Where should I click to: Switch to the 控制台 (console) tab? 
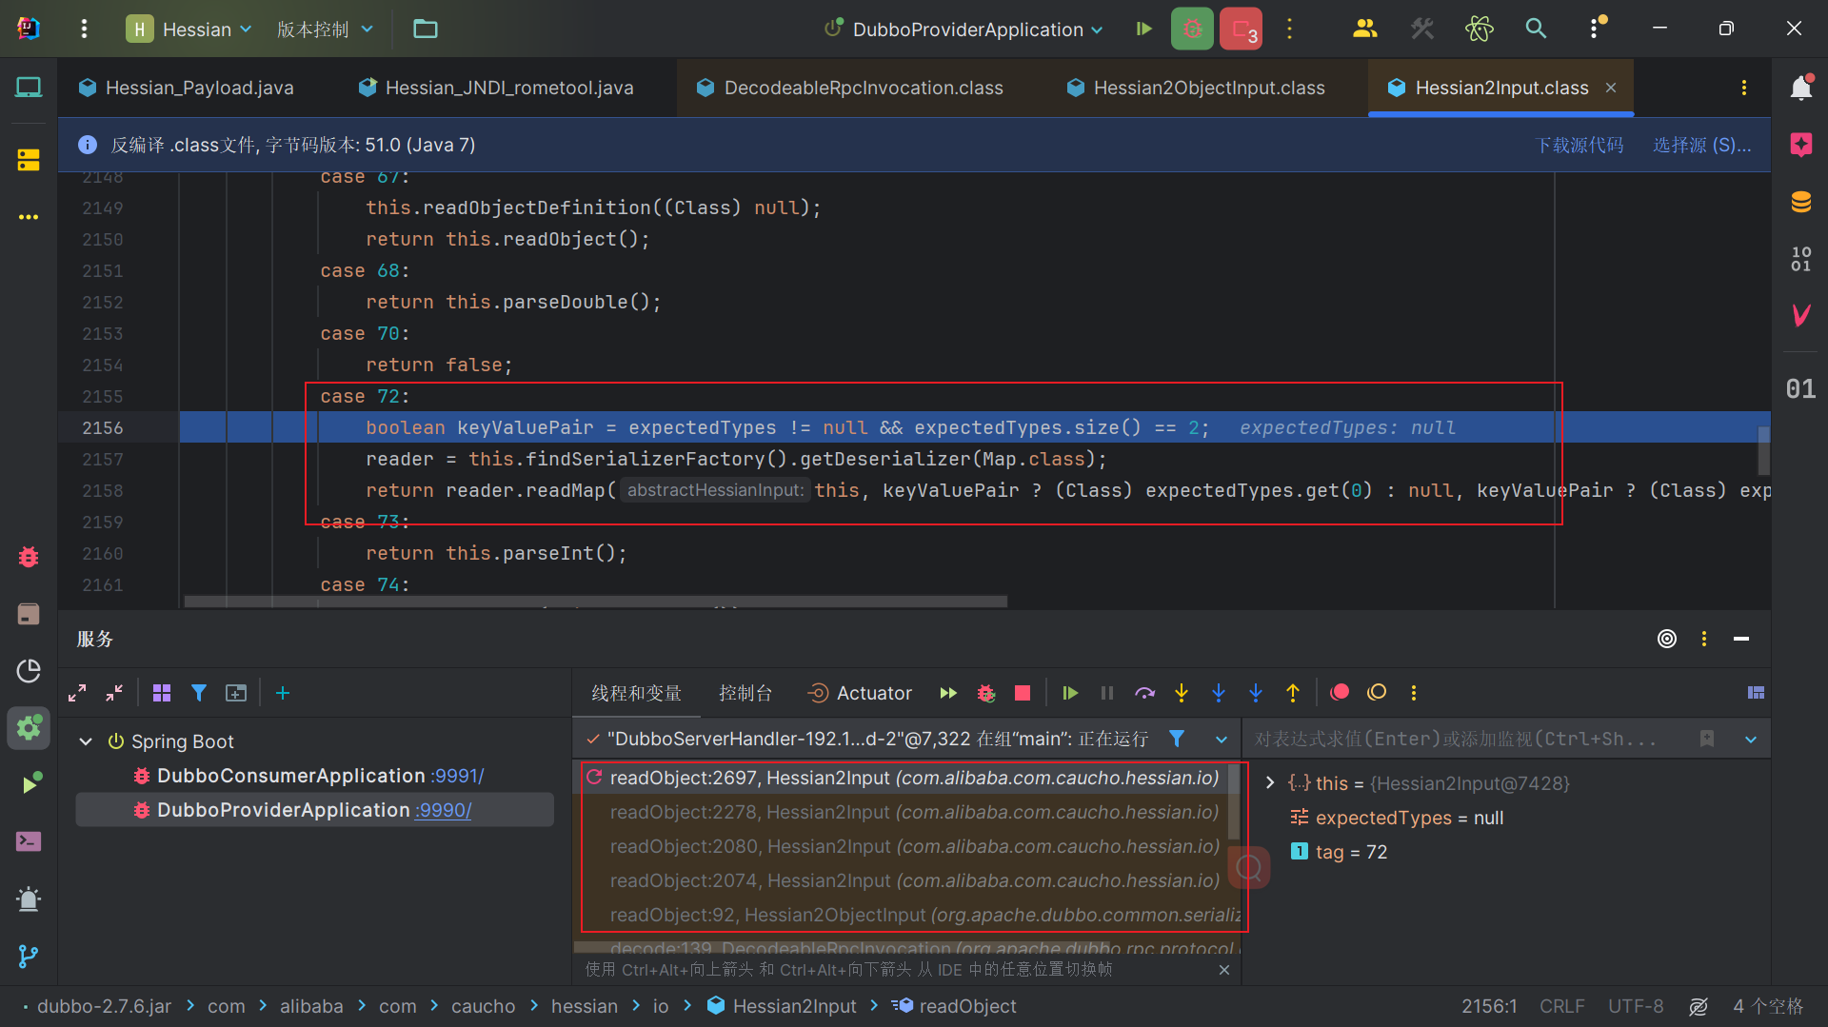[745, 693]
